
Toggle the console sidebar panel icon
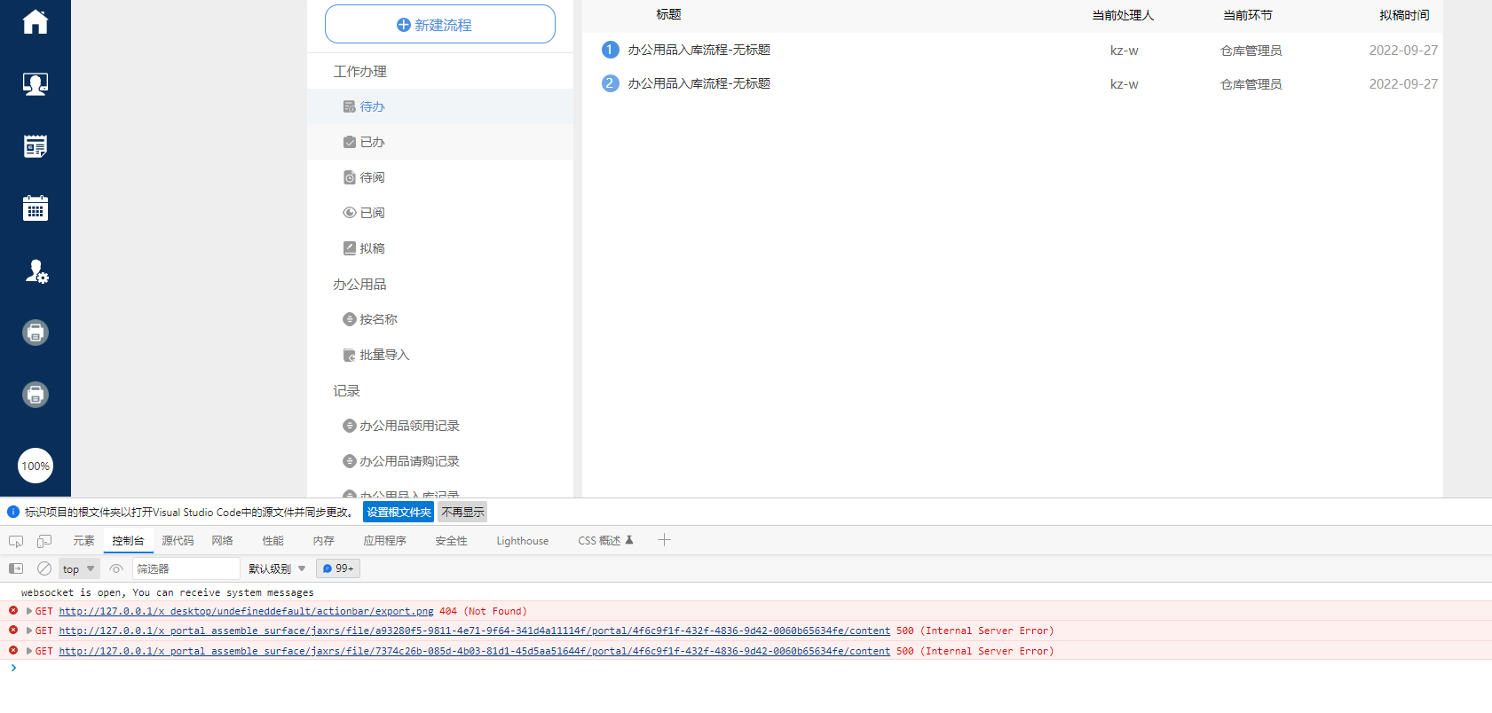16,568
